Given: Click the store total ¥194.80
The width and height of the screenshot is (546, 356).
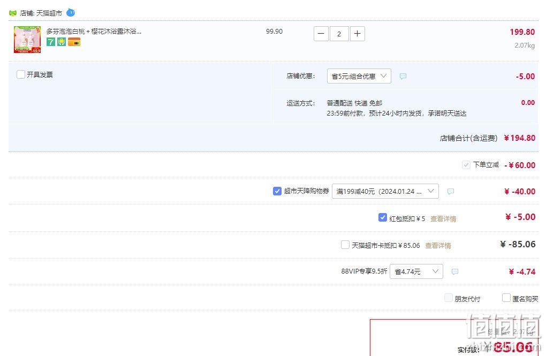Looking at the screenshot, I should (x=520, y=138).
